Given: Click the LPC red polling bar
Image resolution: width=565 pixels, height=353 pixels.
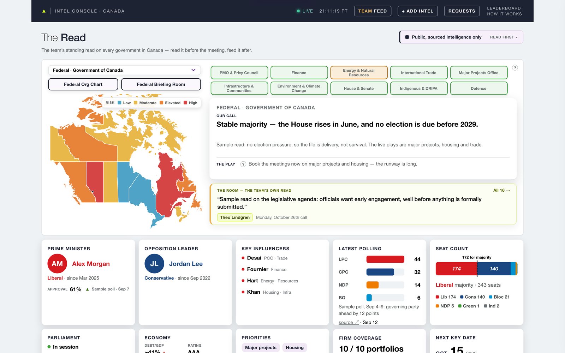Looking at the screenshot, I should tap(385, 259).
